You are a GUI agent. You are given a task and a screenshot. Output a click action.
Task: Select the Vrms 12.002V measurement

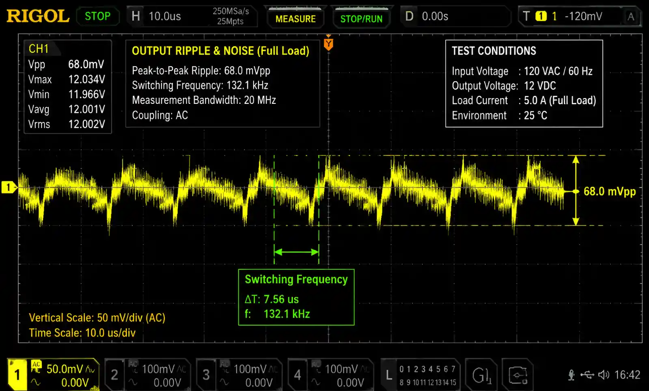point(67,124)
